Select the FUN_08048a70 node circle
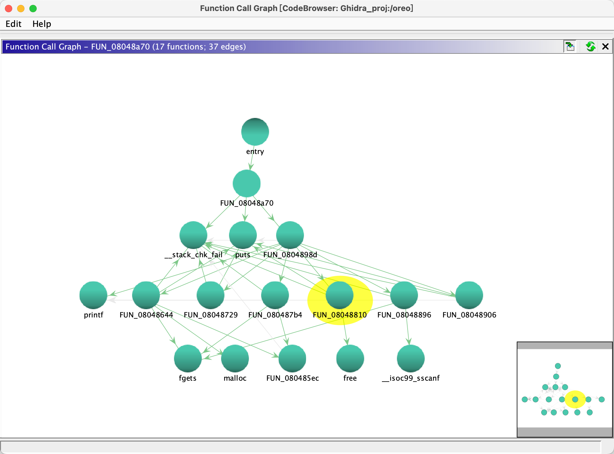Image resolution: width=614 pixels, height=454 pixels. [246, 183]
